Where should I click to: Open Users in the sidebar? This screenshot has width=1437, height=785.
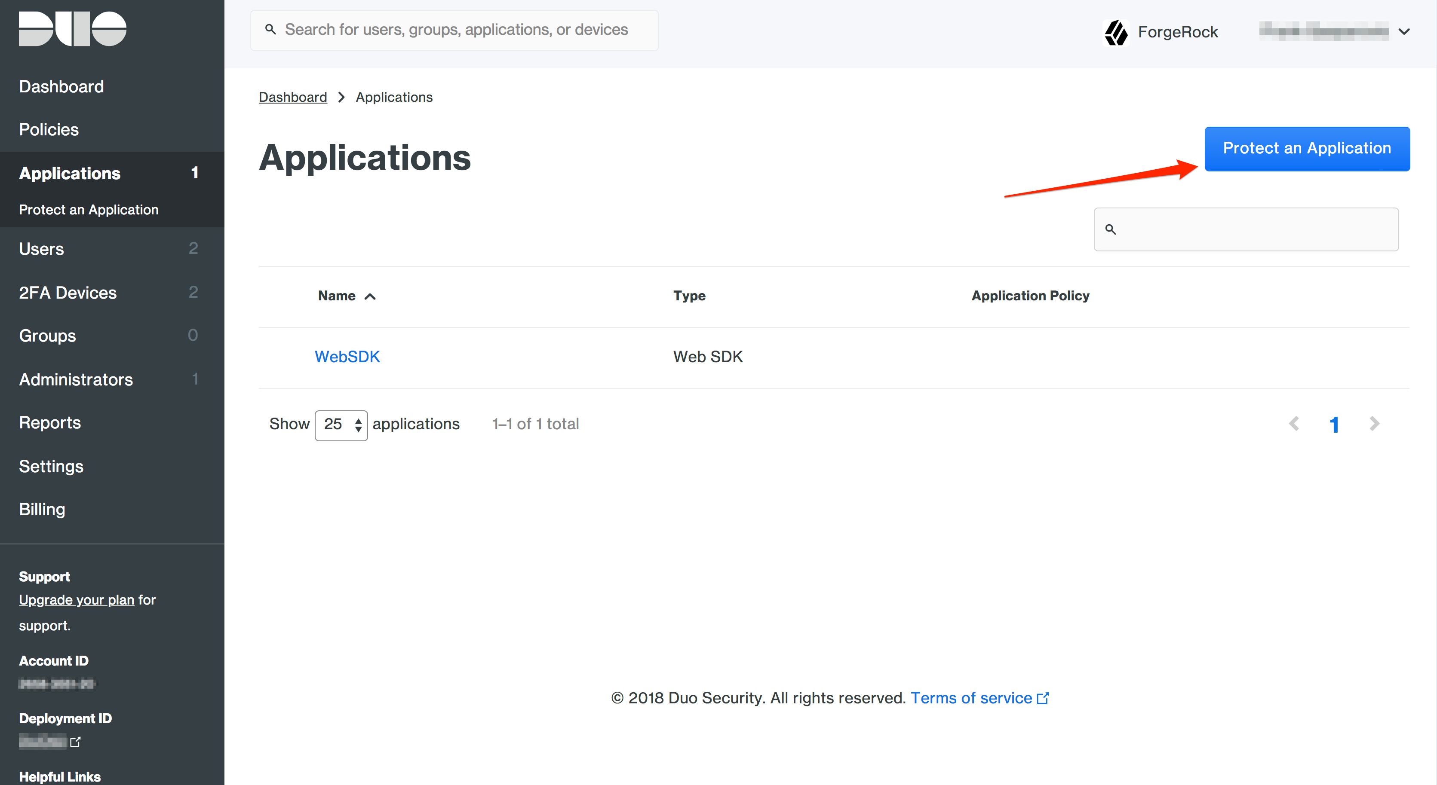[x=41, y=249]
